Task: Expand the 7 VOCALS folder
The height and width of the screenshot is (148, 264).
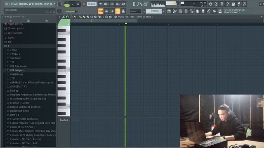Action: pyautogui.click(x=14, y=54)
